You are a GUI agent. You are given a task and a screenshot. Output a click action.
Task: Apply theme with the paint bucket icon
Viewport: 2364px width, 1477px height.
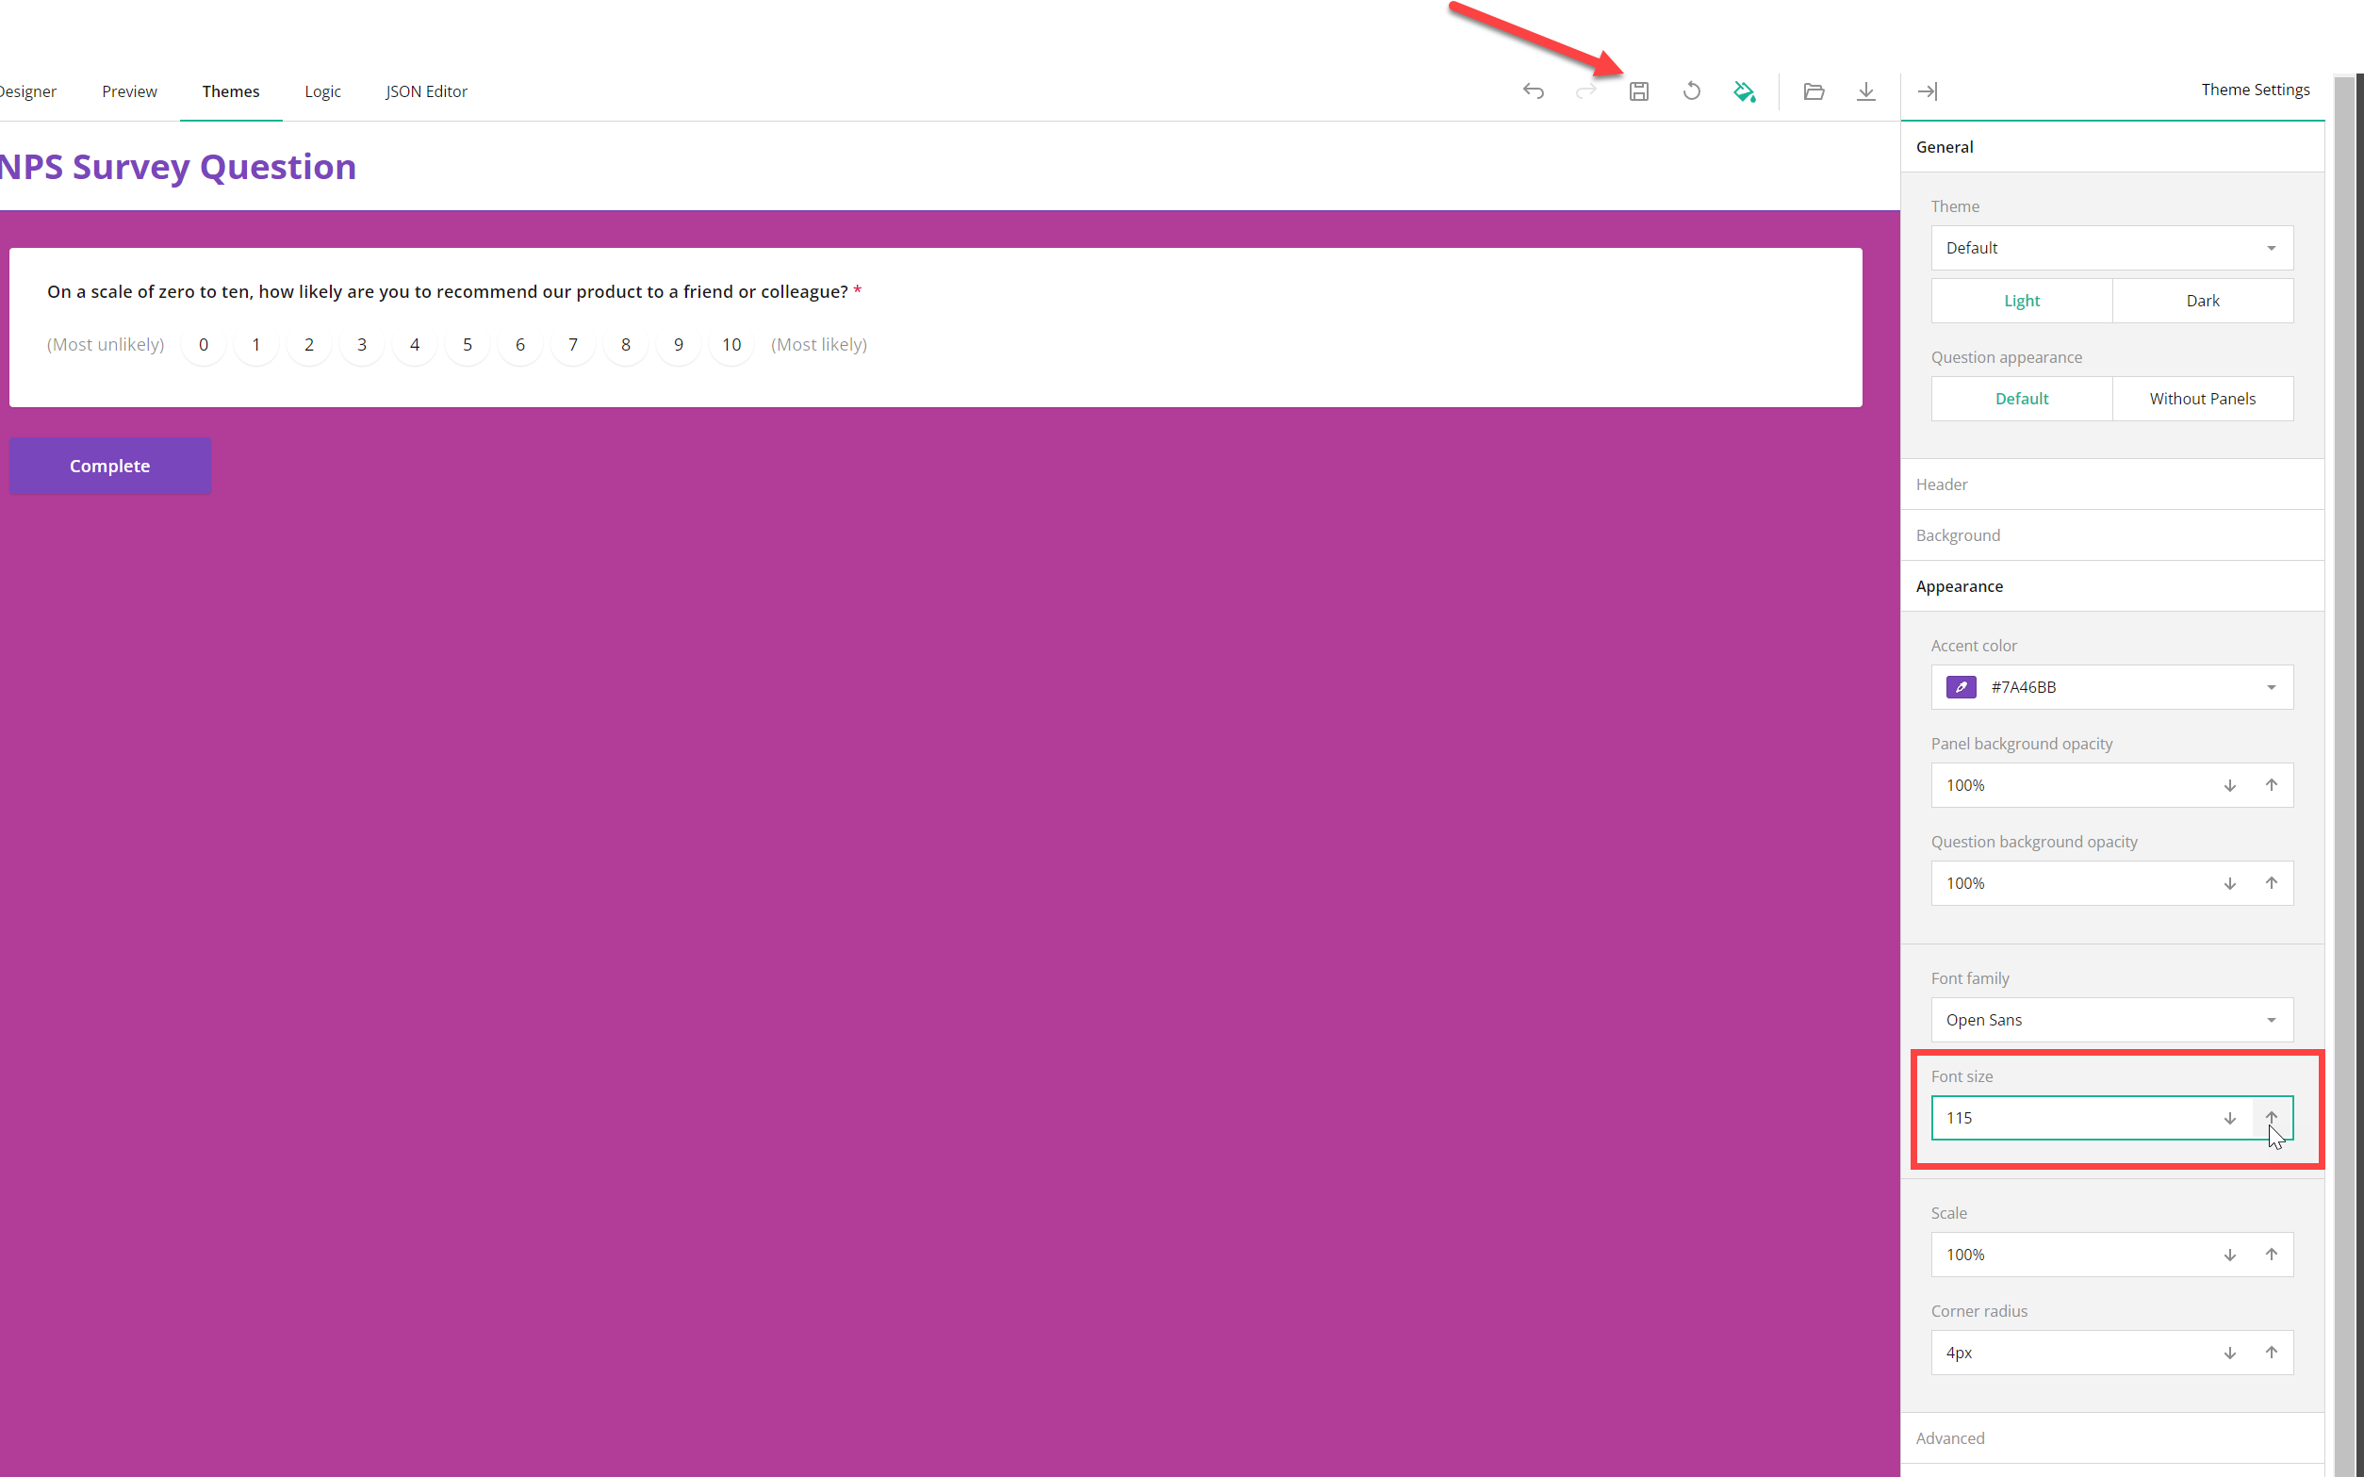pos(1746,90)
